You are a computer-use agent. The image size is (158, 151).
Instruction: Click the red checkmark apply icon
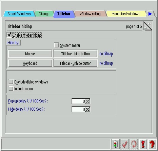coord(124,144)
